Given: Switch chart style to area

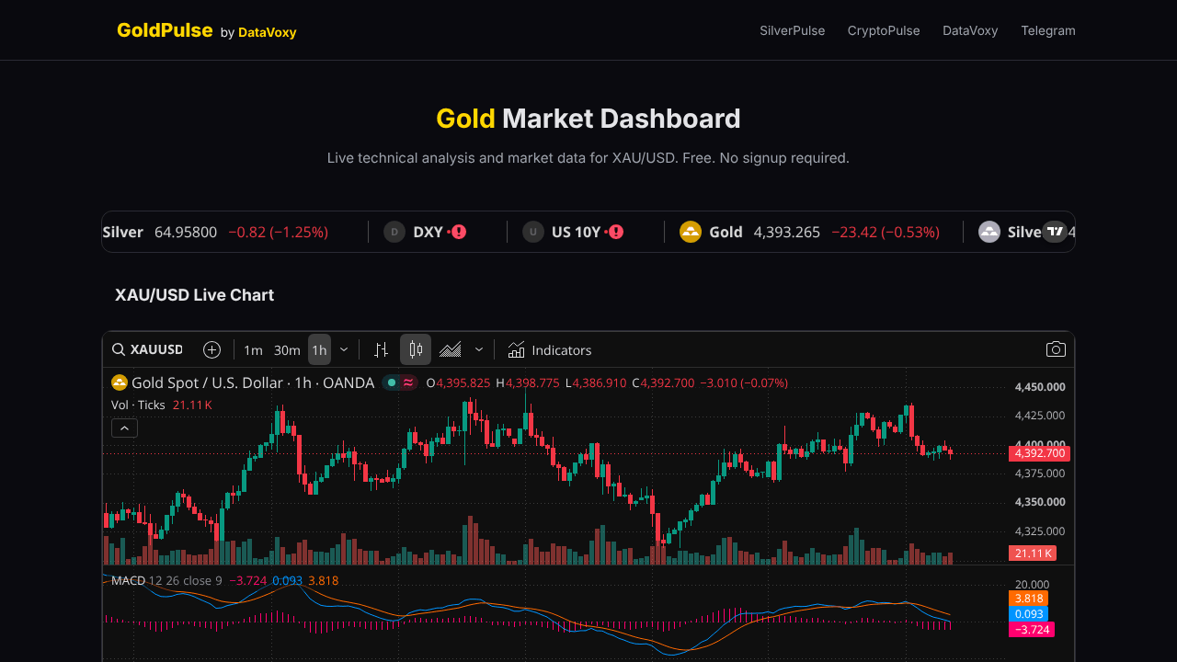Looking at the screenshot, I should pyautogui.click(x=451, y=349).
